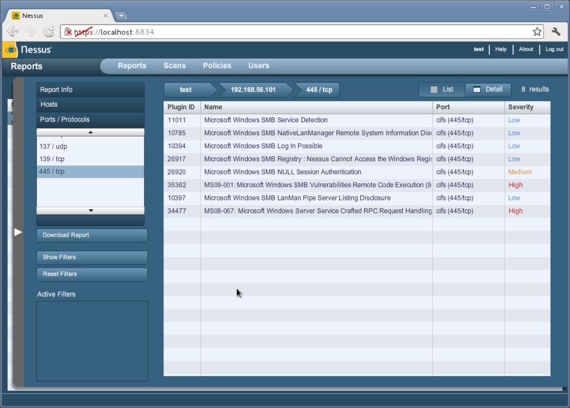
Task: Select port 139 / tcp in list
Action: coord(52,159)
